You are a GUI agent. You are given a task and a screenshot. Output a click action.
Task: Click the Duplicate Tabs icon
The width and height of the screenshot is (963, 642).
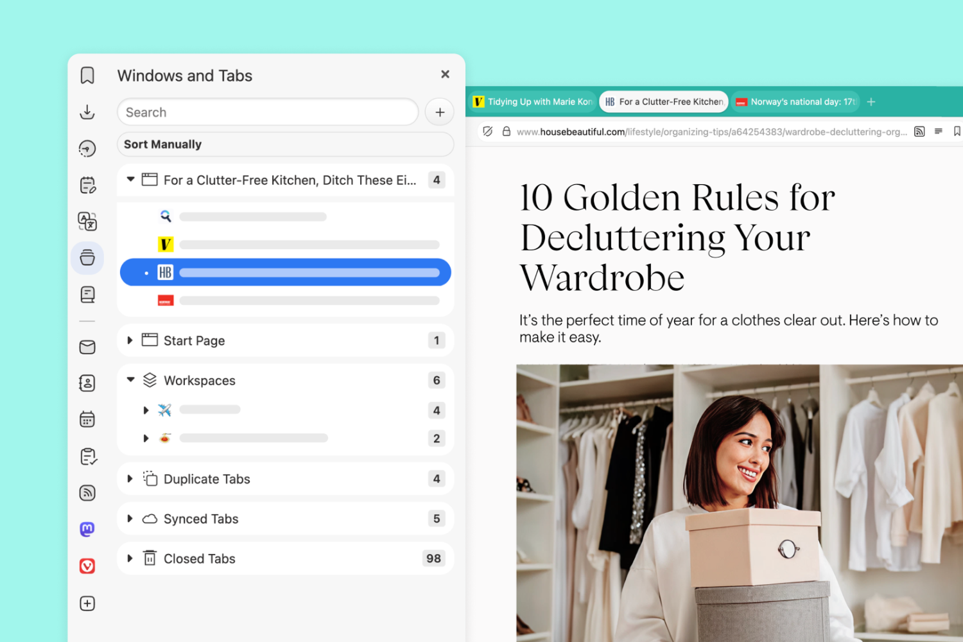click(x=150, y=478)
